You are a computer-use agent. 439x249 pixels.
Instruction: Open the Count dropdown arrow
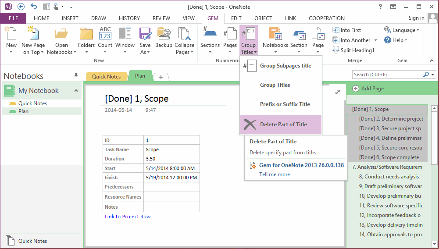[x=105, y=52]
